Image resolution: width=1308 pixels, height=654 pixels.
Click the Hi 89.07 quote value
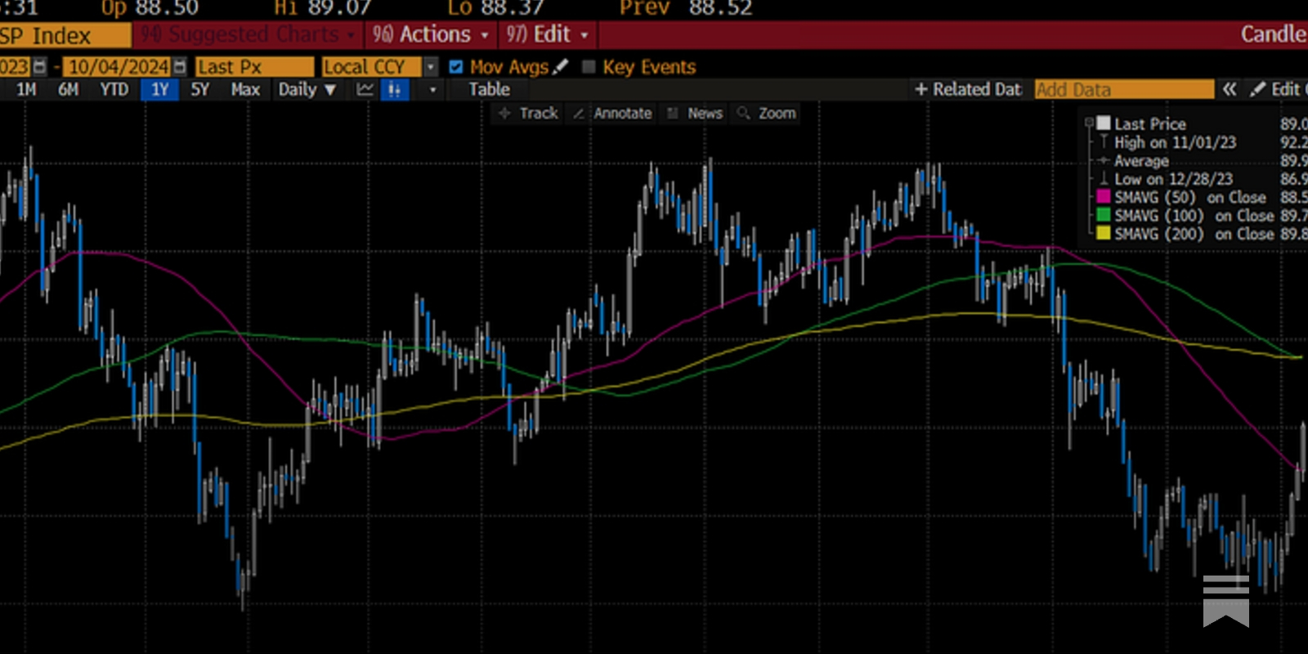pos(323,8)
